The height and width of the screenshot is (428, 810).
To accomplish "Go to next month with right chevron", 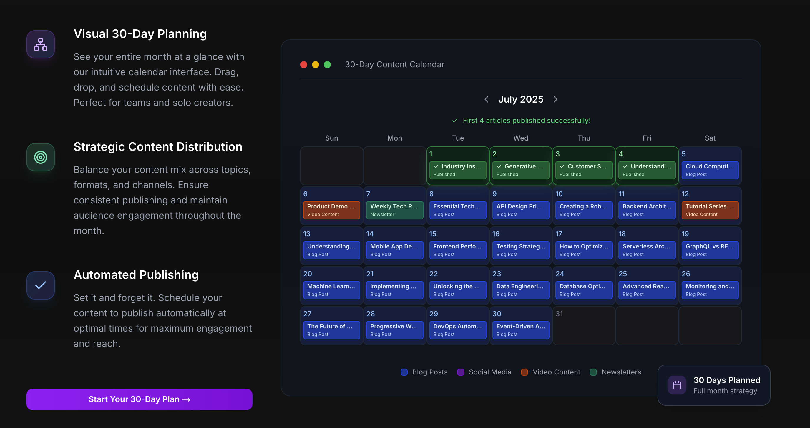I will pyautogui.click(x=555, y=100).
